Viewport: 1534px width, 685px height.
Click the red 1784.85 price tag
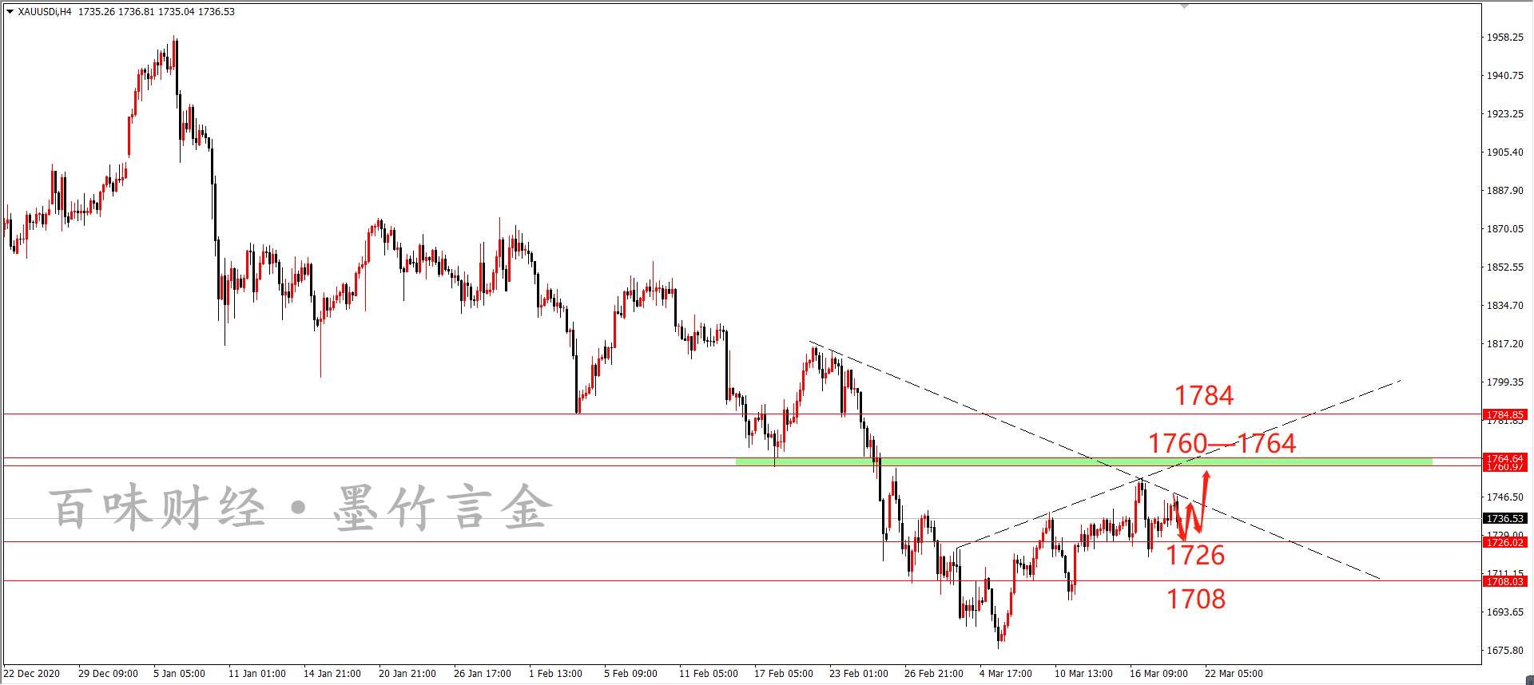(1505, 414)
